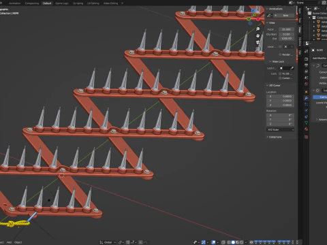Open the View Layer properties tab icon
This screenshot has height=245, width=327.
pyautogui.click(x=306, y=71)
